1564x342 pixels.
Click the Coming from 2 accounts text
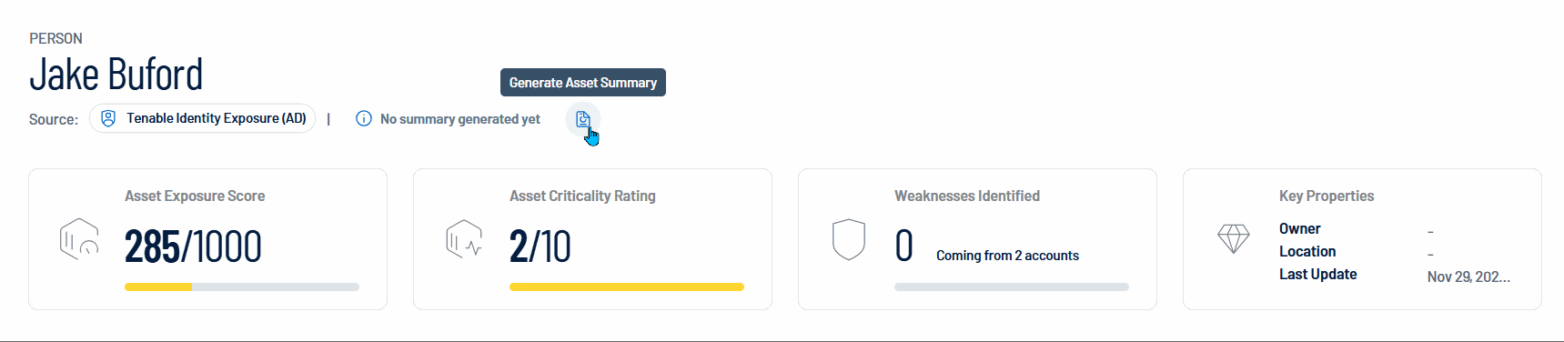pos(1007,256)
